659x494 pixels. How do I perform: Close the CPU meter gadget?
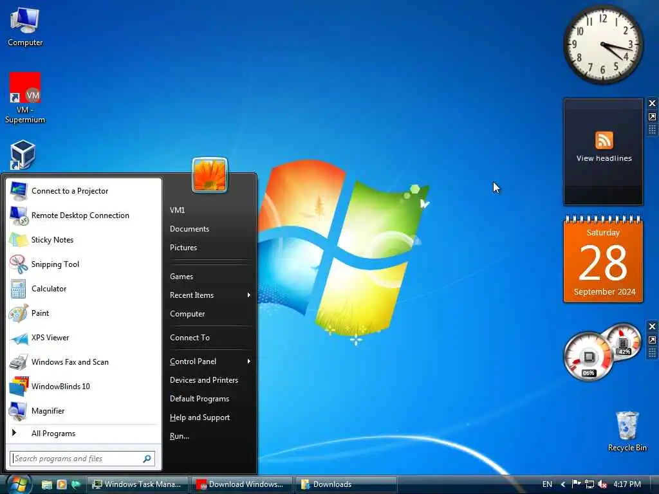(652, 326)
